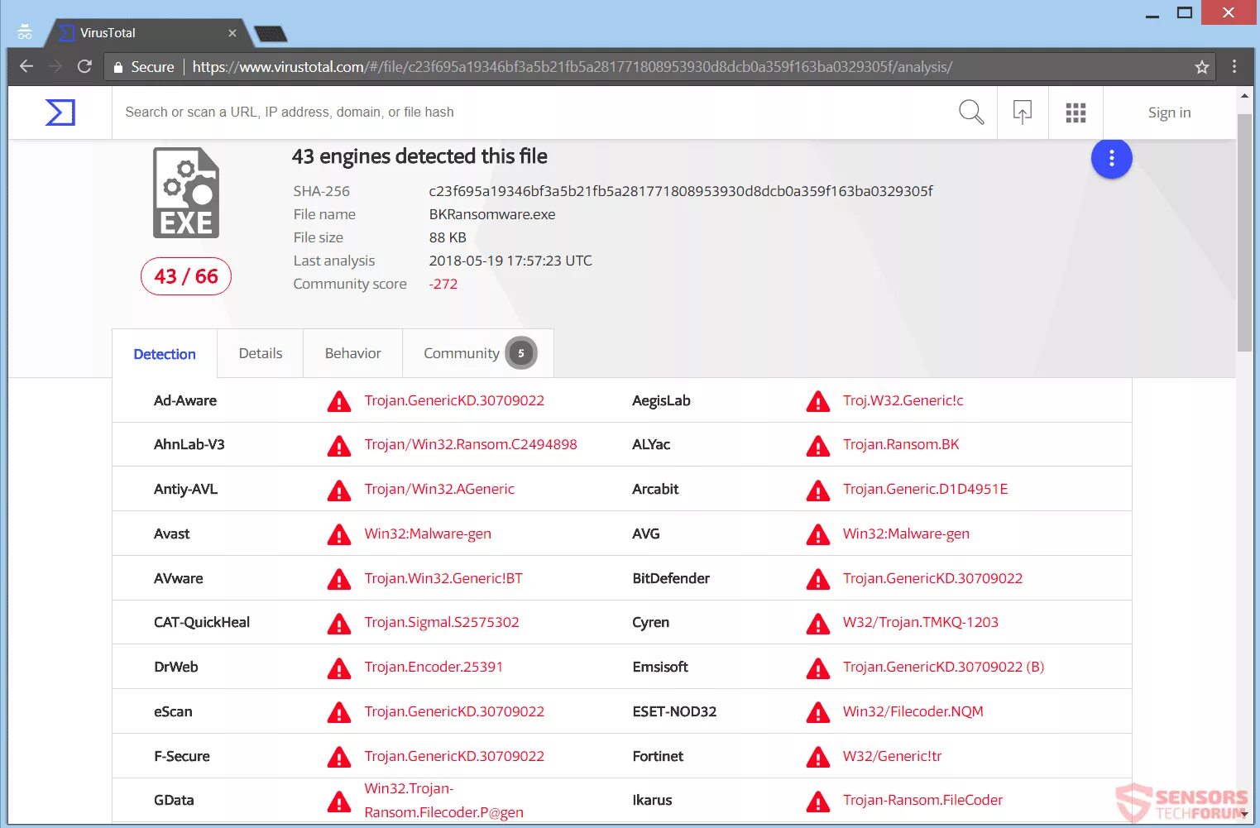
Task: Click the last analysis date 2018-05-19
Action: pos(510,261)
